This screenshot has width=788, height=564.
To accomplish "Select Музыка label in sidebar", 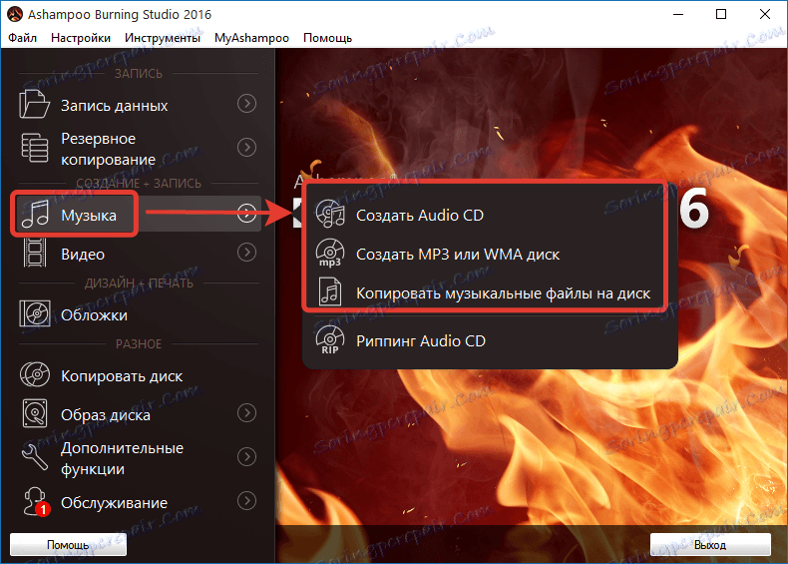I will 89,216.
